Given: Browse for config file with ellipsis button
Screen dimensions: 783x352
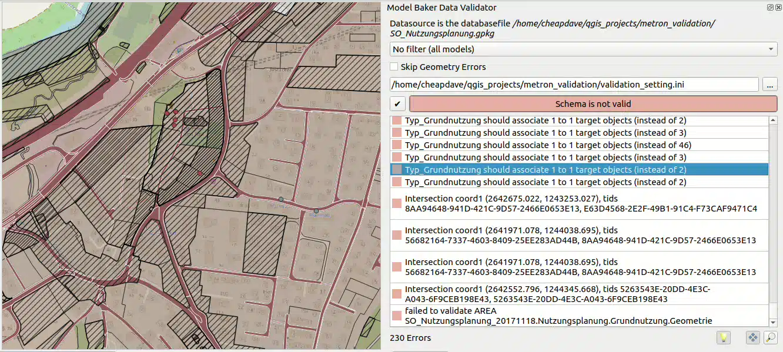Looking at the screenshot, I should (x=769, y=85).
